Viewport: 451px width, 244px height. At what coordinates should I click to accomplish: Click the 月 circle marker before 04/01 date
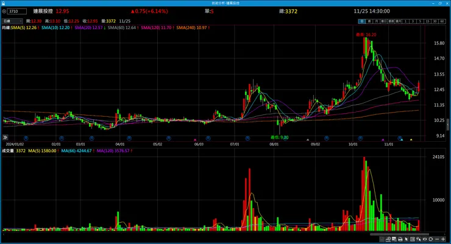point(91,138)
